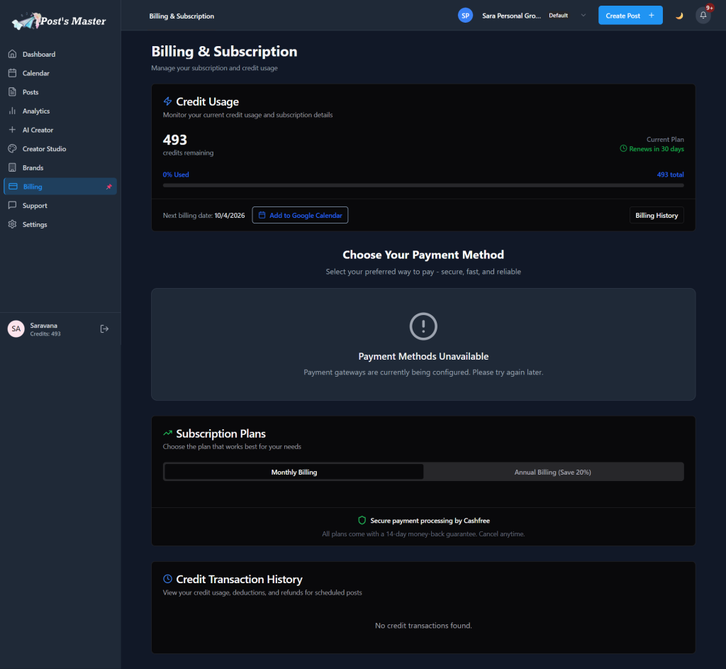Click the Create Post button

click(x=630, y=16)
